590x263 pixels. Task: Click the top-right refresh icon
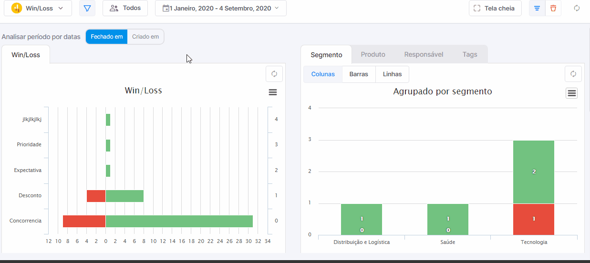point(577,8)
